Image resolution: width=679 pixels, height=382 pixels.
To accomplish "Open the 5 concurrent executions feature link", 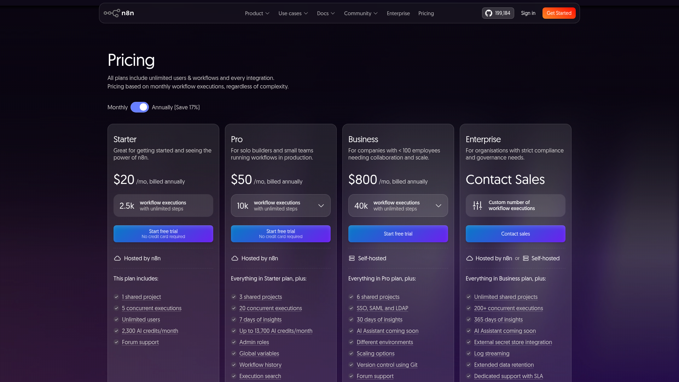I will 152,308.
